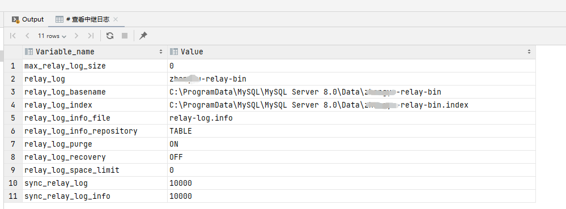Viewport: 566px width, 209px height.
Task: Close the 查看中继日志 tab
Action: point(116,19)
